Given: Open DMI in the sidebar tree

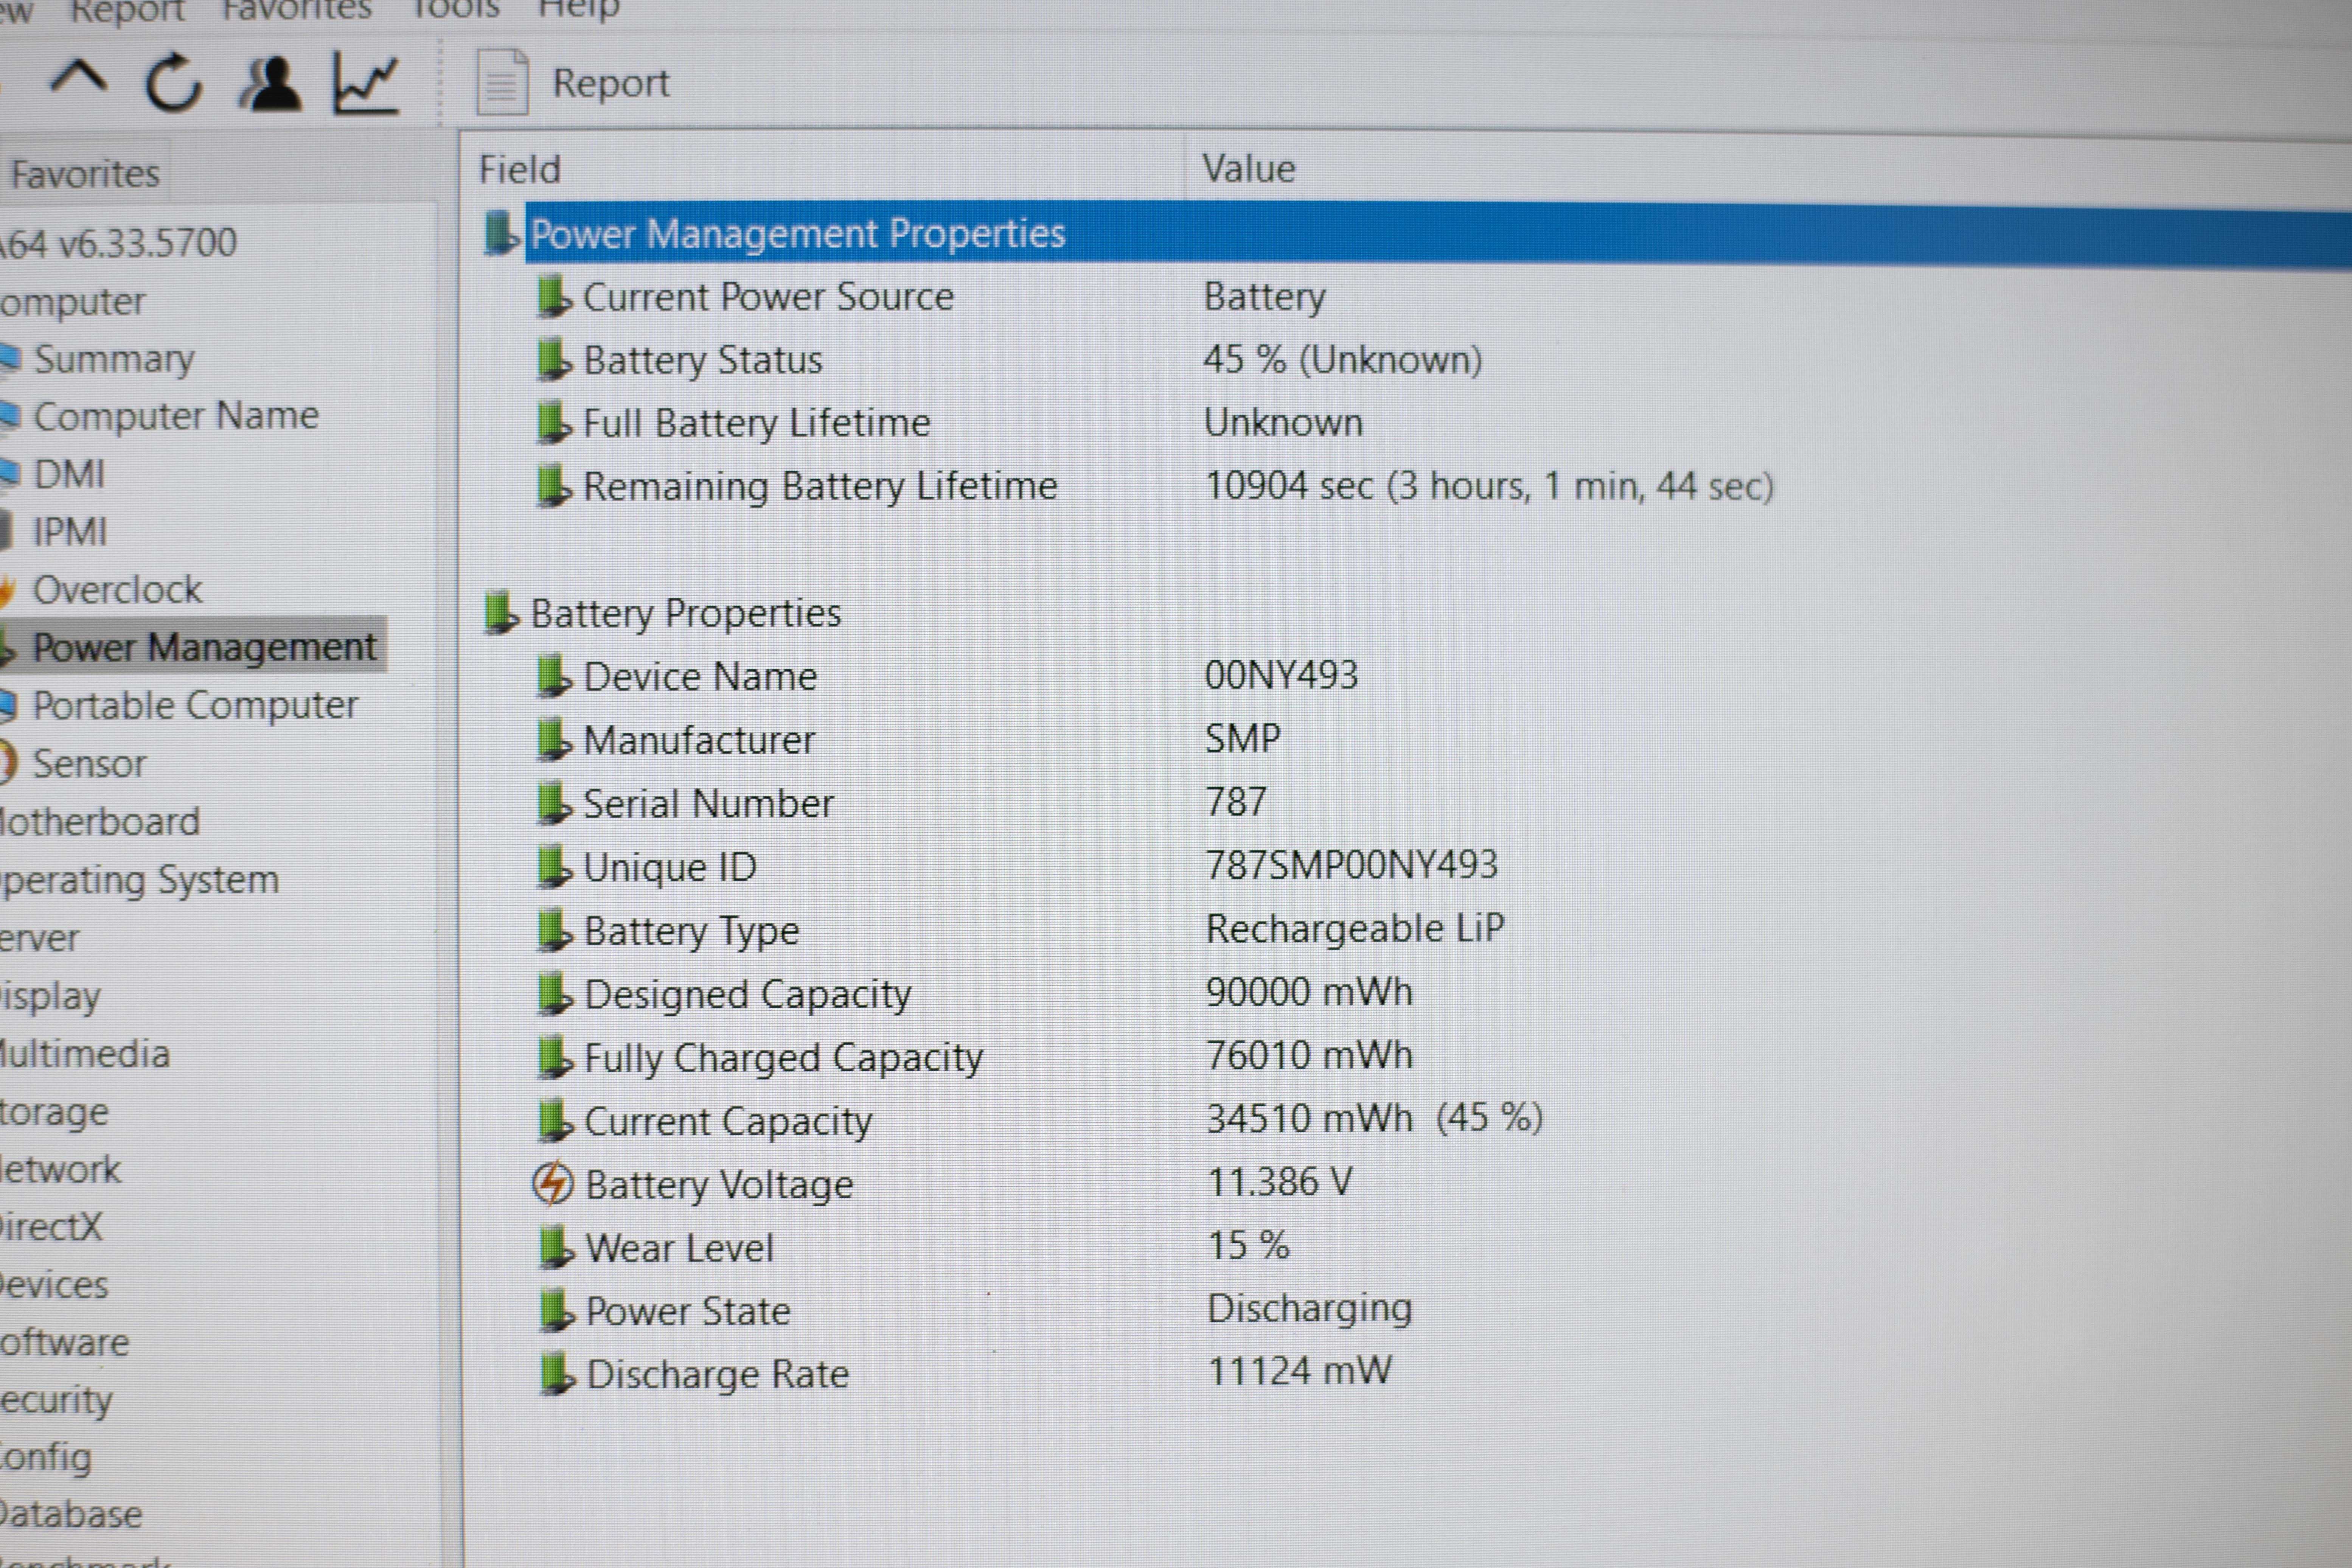Looking at the screenshot, I should pos(69,474).
